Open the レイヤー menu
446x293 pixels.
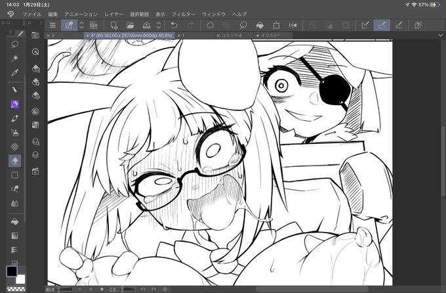pyautogui.click(x=113, y=14)
